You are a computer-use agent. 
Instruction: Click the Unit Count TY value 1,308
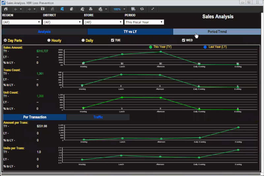tap(40, 96)
